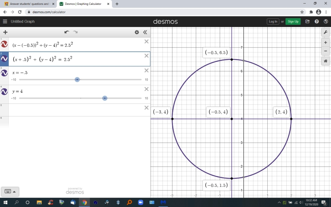Reset graph to default home view
Viewport: 331px width, 207px height.
pyautogui.click(x=326, y=61)
